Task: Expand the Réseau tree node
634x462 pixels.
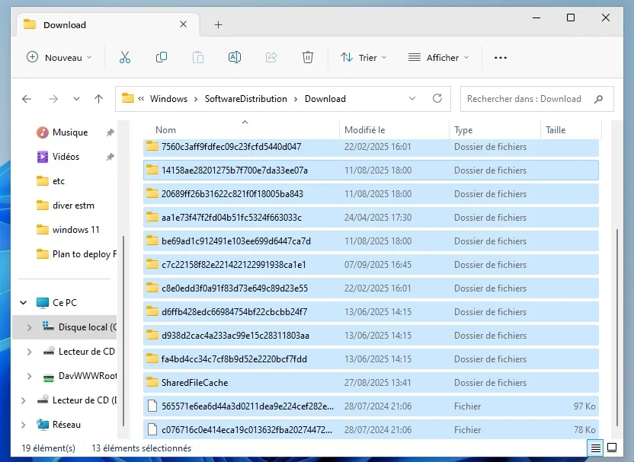Action: tap(24, 425)
